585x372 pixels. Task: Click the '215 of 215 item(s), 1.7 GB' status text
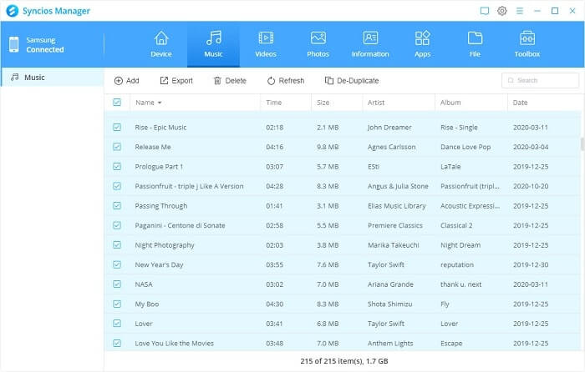(x=344, y=361)
